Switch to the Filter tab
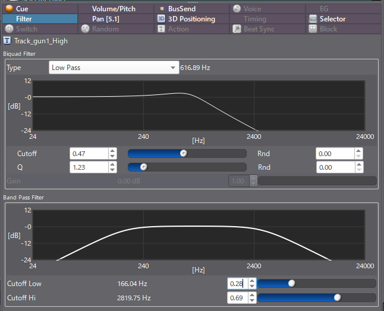This screenshot has width=384, height=311. coord(40,19)
